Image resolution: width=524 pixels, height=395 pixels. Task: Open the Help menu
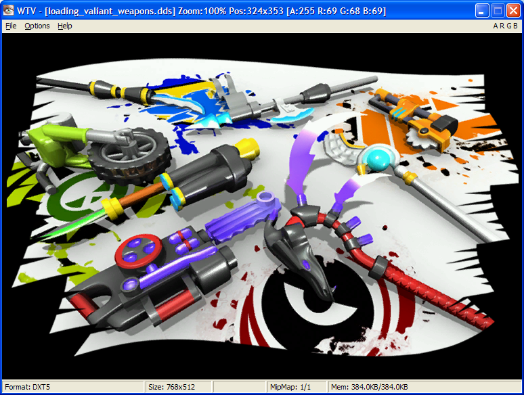(65, 26)
